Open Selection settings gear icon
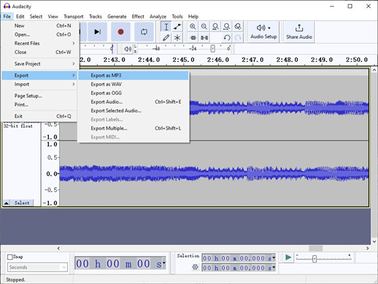378x284 pixels. [195, 267]
